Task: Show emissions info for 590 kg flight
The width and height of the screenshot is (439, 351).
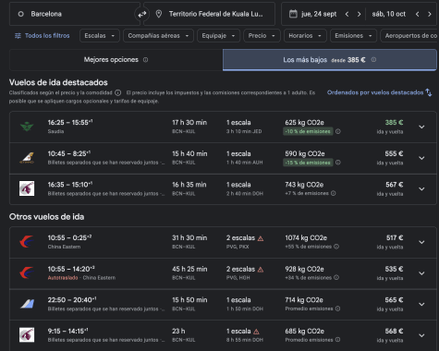Action: [x=338, y=163]
